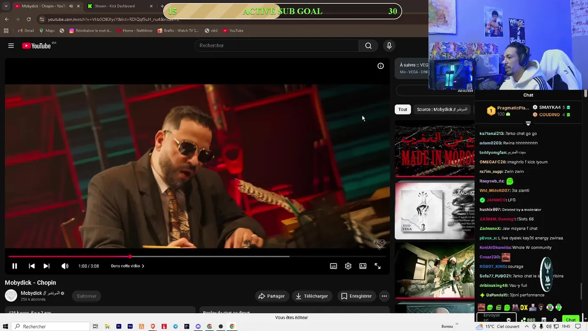Screen dimensions: 588x331
Task: Open the rdr2 bookmark
Action: (211, 31)
